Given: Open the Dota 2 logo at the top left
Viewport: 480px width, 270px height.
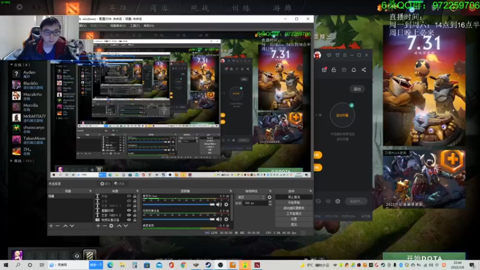Looking at the screenshot, I should click(x=72, y=7).
